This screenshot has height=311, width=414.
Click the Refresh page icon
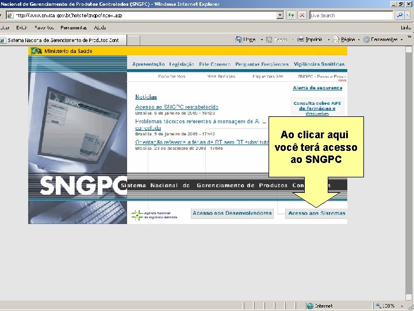pyautogui.click(x=291, y=16)
